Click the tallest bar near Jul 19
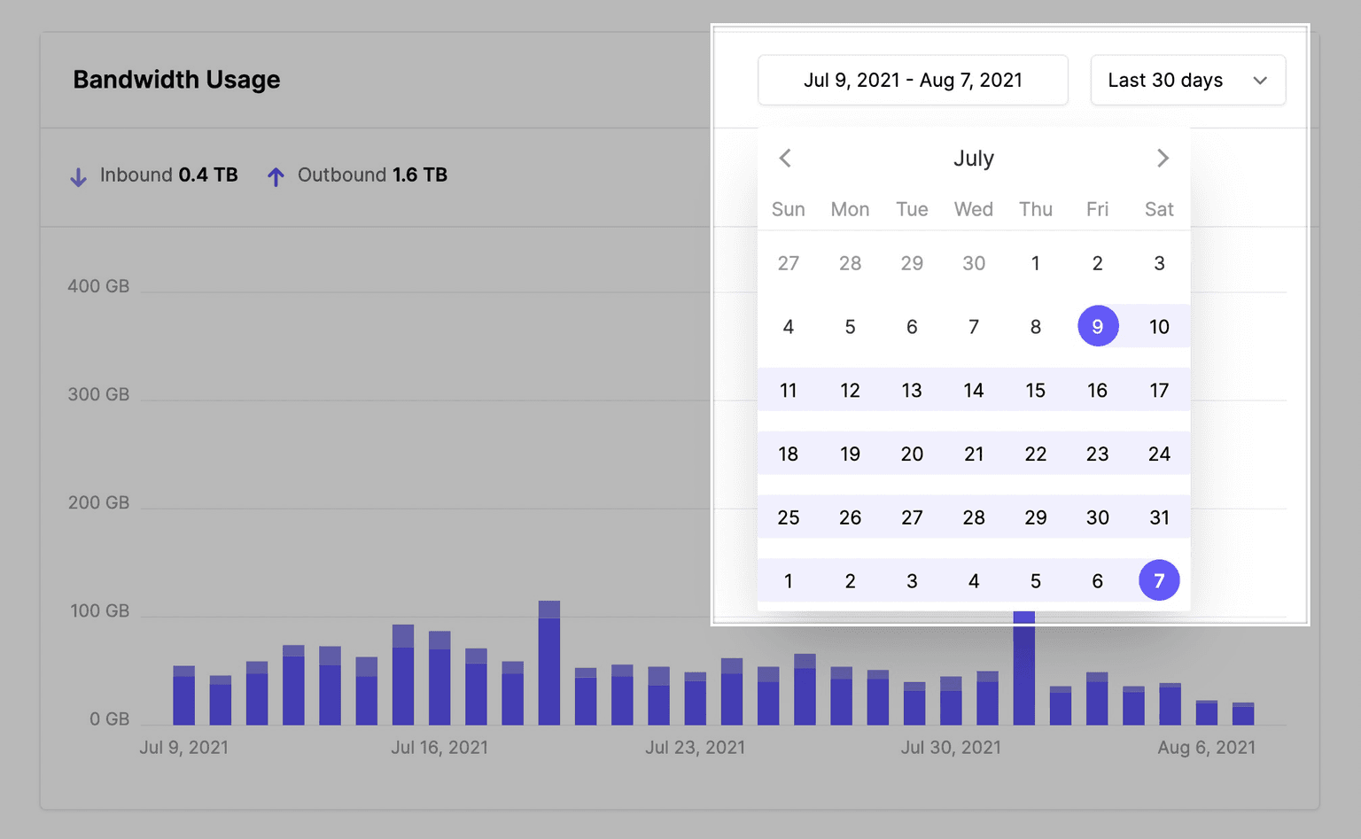Viewport: 1361px width, 839px height. pos(549,664)
